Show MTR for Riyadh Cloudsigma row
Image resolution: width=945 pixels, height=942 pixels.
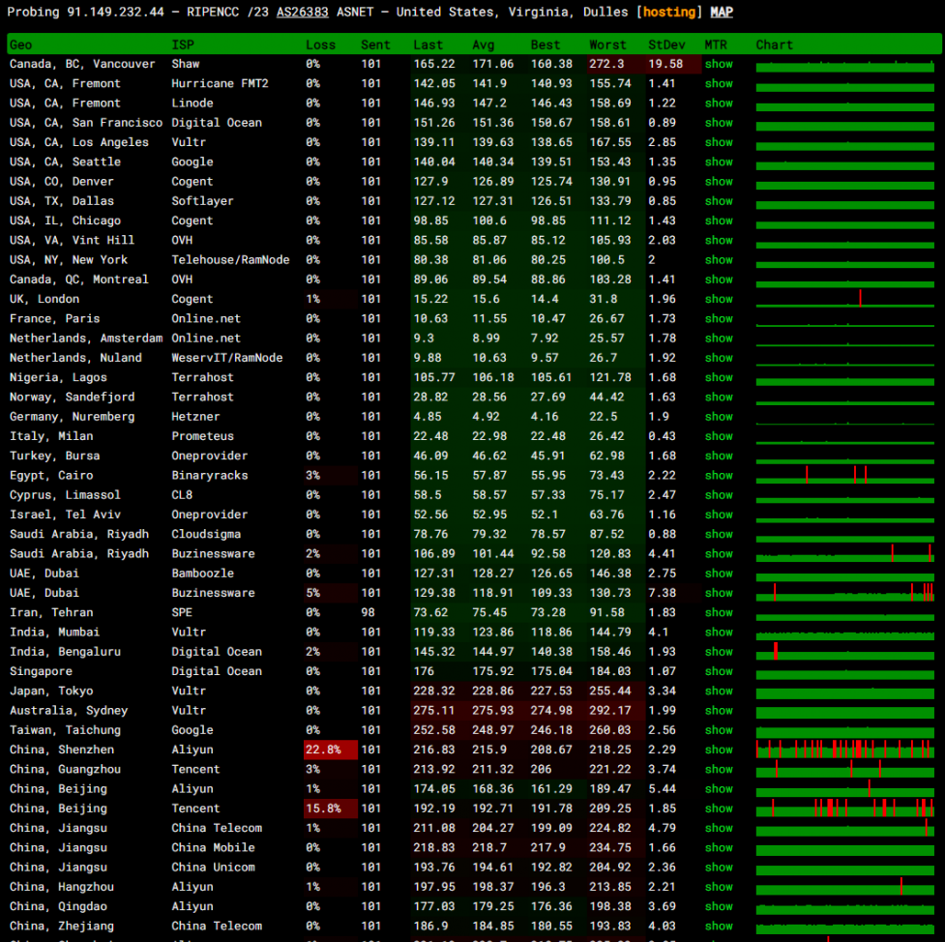click(x=719, y=534)
